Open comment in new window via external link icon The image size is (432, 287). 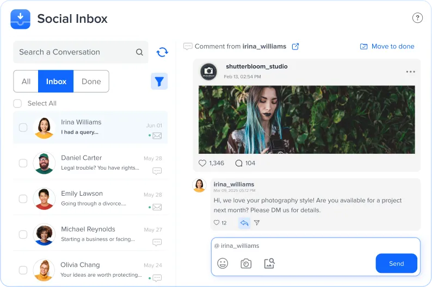point(295,47)
